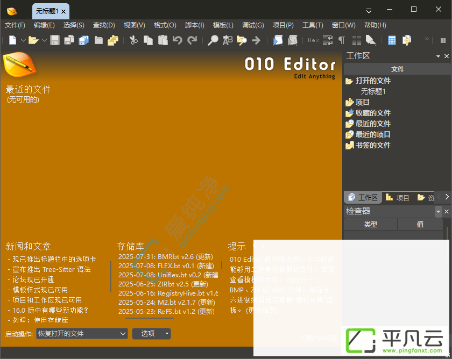Screen dimensions: 452x359
Task: Expand the New file type dropdown arrow
Action: (23, 40)
